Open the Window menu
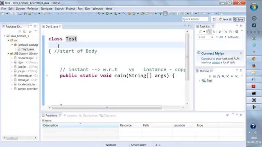Screen dimensions: 262x147 (x=98, y=9)
